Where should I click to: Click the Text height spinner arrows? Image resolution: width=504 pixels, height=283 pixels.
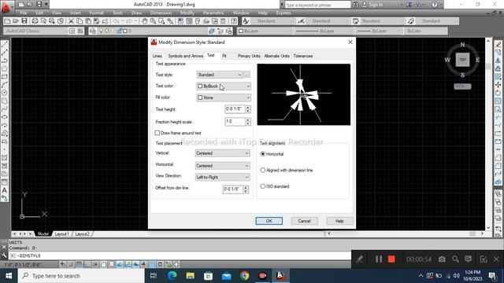[x=248, y=109]
